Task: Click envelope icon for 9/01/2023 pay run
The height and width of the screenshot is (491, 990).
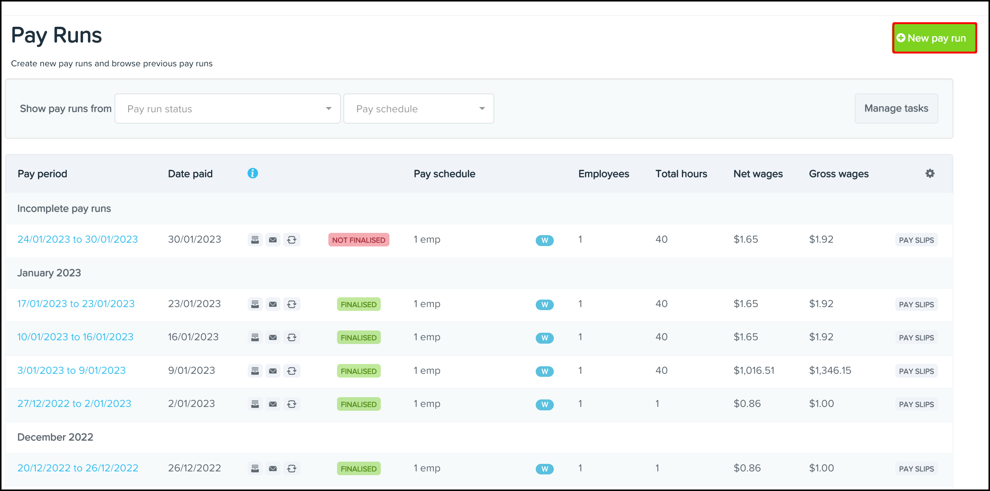Action: click(x=273, y=371)
